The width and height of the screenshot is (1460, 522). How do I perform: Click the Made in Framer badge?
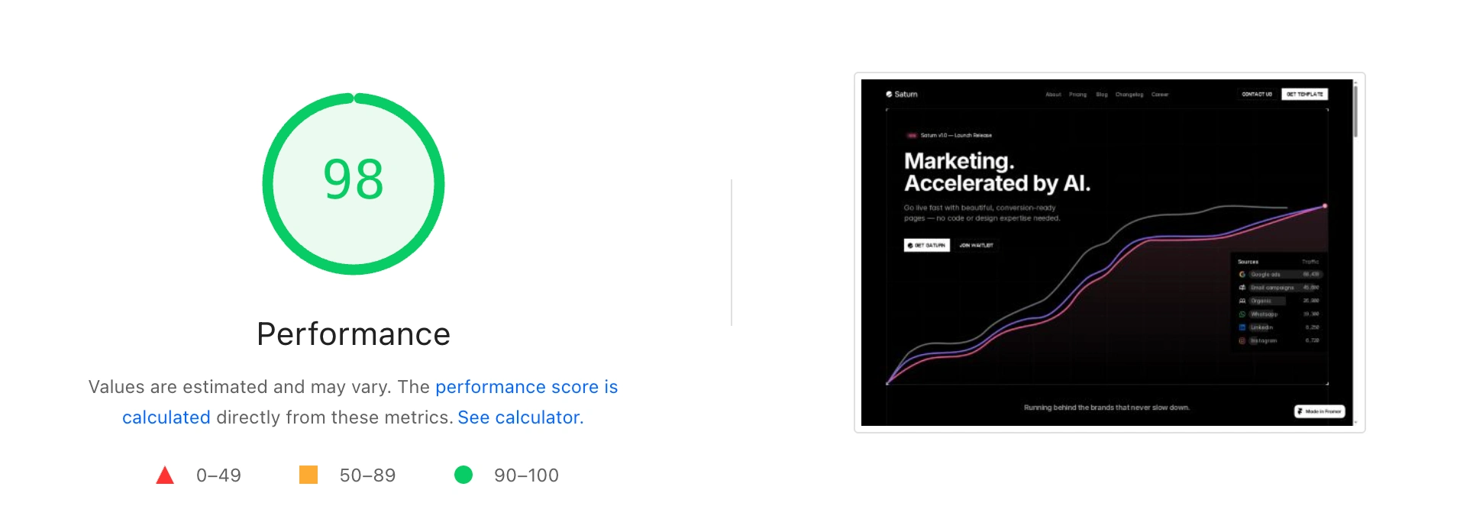pyautogui.click(x=1319, y=411)
